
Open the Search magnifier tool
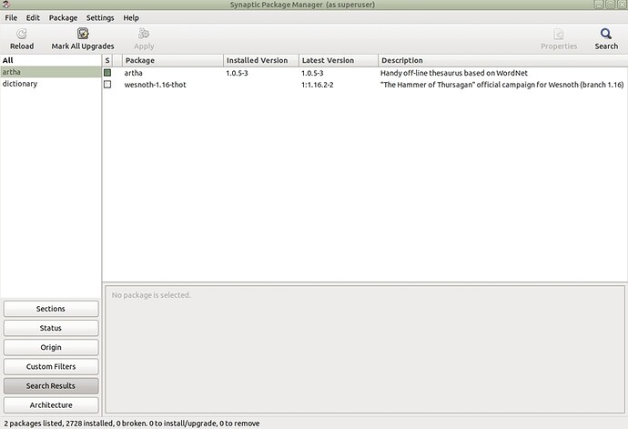[x=606, y=34]
